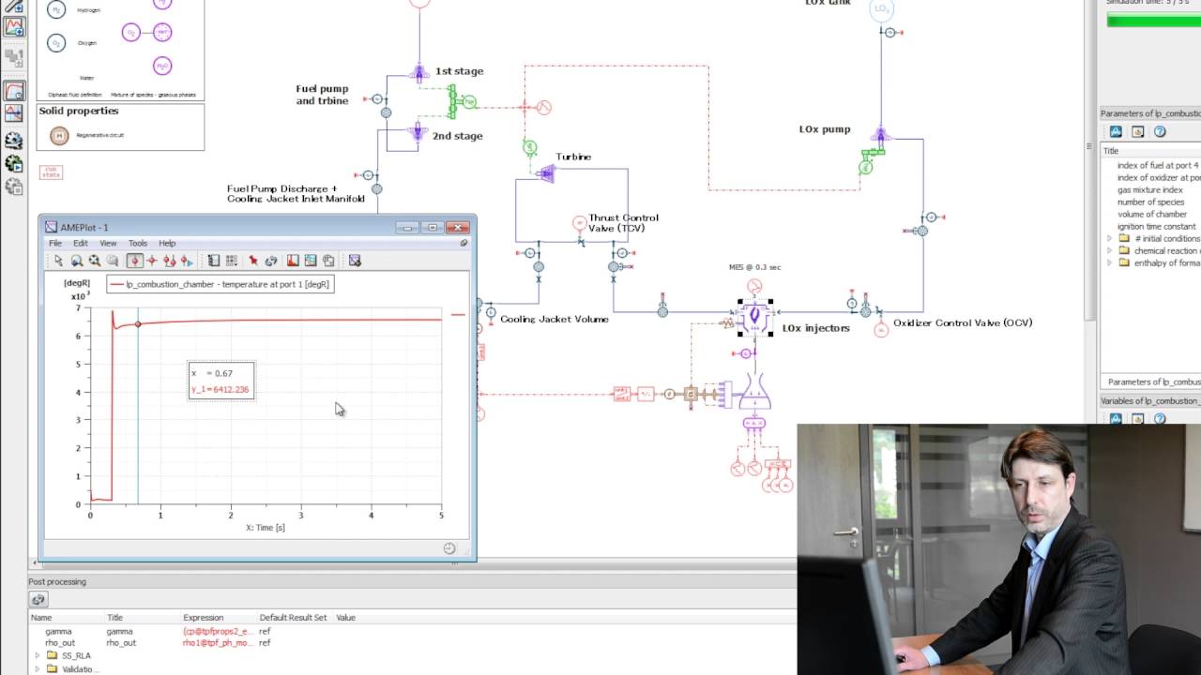This screenshot has width=1201, height=675.
Task: Click the highlighted simulation plot icon in left sidebar
Action: (13, 92)
